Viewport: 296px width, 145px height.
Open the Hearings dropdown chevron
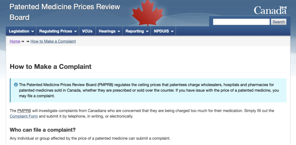[119, 31]
